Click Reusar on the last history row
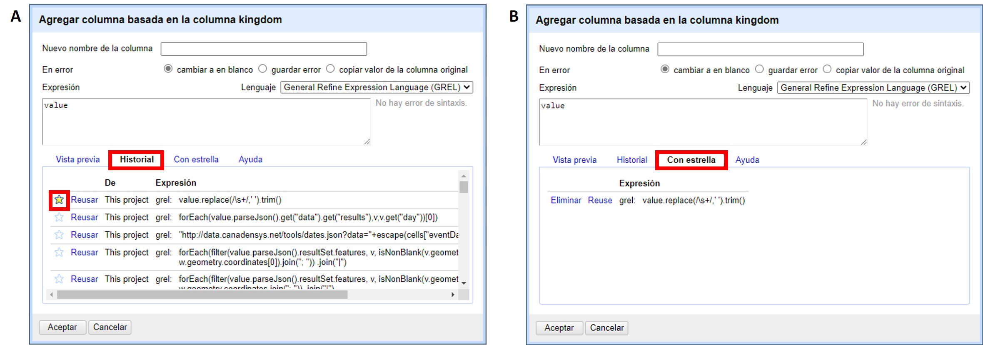The height and width of the screenshot is (345, 983). tap(85, 279)
